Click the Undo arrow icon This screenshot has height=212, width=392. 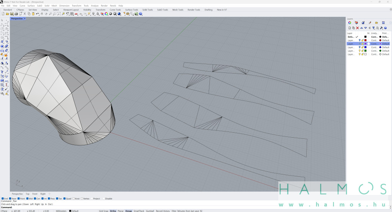(x=38, y=14)
